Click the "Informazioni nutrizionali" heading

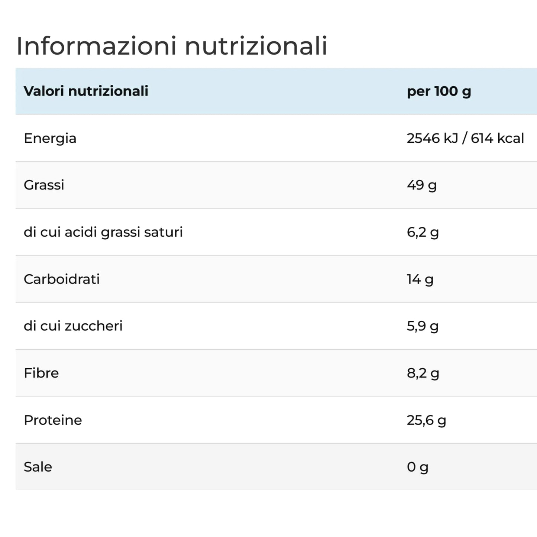tap(172, 46)
